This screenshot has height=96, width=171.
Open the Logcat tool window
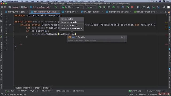coord(63,91)
